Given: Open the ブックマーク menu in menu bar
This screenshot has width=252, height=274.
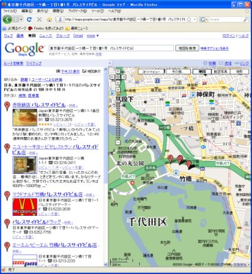Looking at the screenshot, I should click(77, 11).
